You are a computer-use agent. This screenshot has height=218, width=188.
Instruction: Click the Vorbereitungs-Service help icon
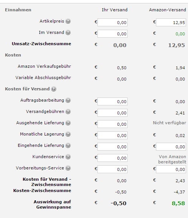(x=68, y=168)
